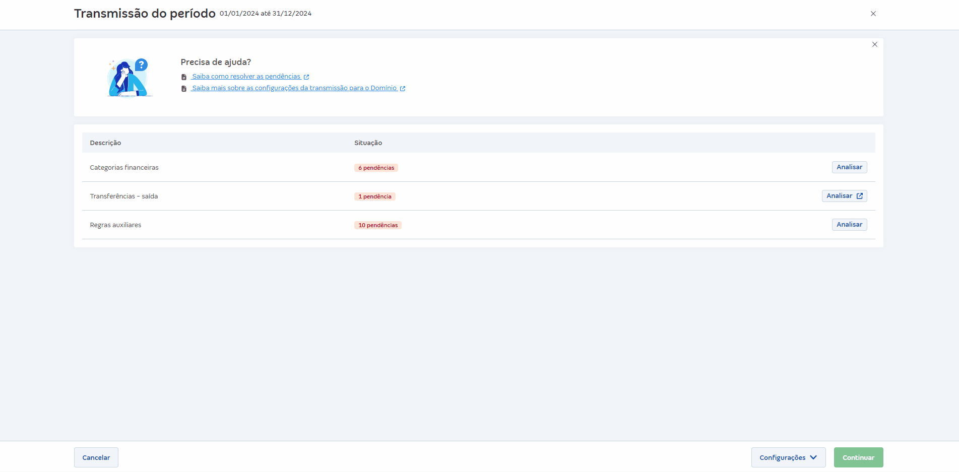Close the 'Transmissão do período' dialog
Screen dimensions: 959x472
coord(873,14)
